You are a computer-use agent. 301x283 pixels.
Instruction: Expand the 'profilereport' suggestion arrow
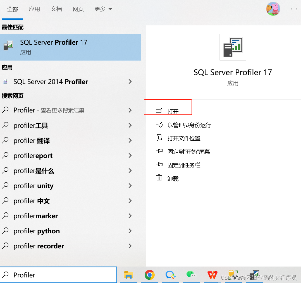130,156
